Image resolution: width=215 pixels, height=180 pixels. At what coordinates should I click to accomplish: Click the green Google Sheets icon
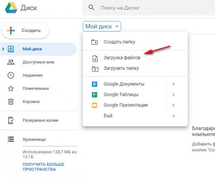tap(95, 95)
